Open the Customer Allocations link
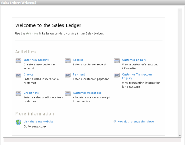The height and width of the screenshot is (145, 185). coord(87,93)
